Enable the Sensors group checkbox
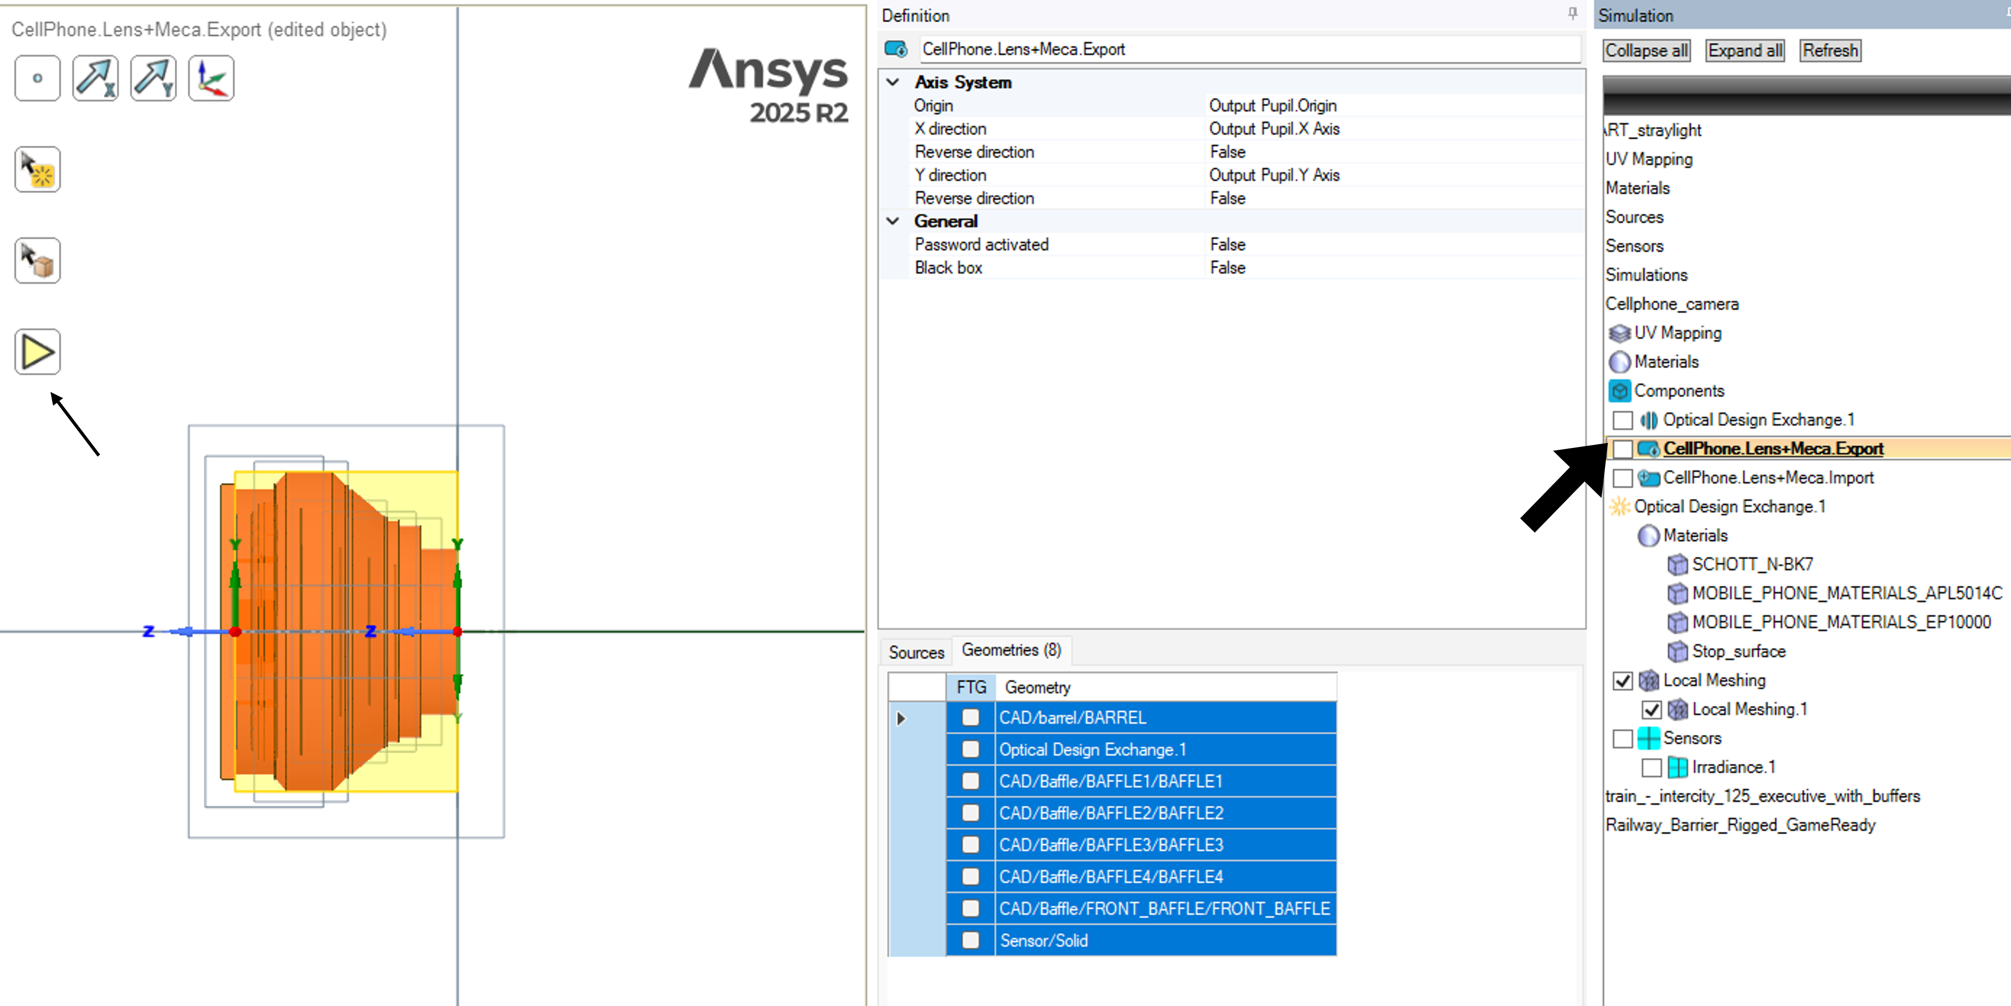Viewport: 2011px width, 1006px height. coord(1622,738)
